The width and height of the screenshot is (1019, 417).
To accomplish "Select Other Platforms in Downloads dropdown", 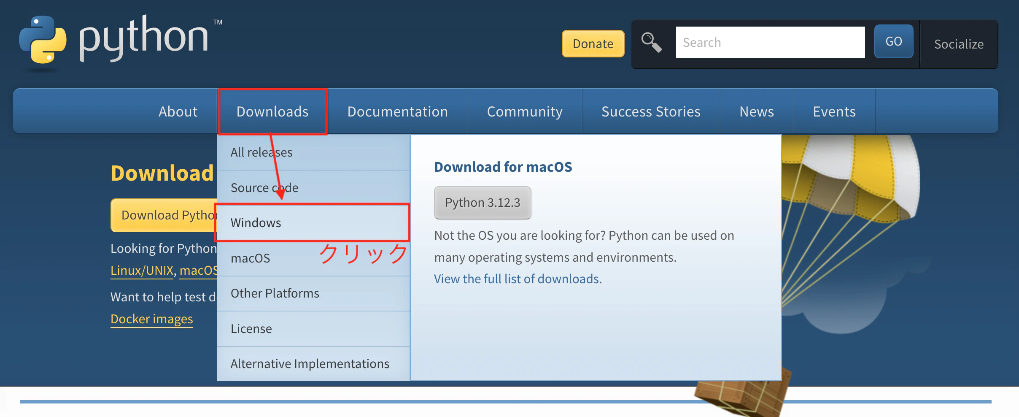I will 313,293.
